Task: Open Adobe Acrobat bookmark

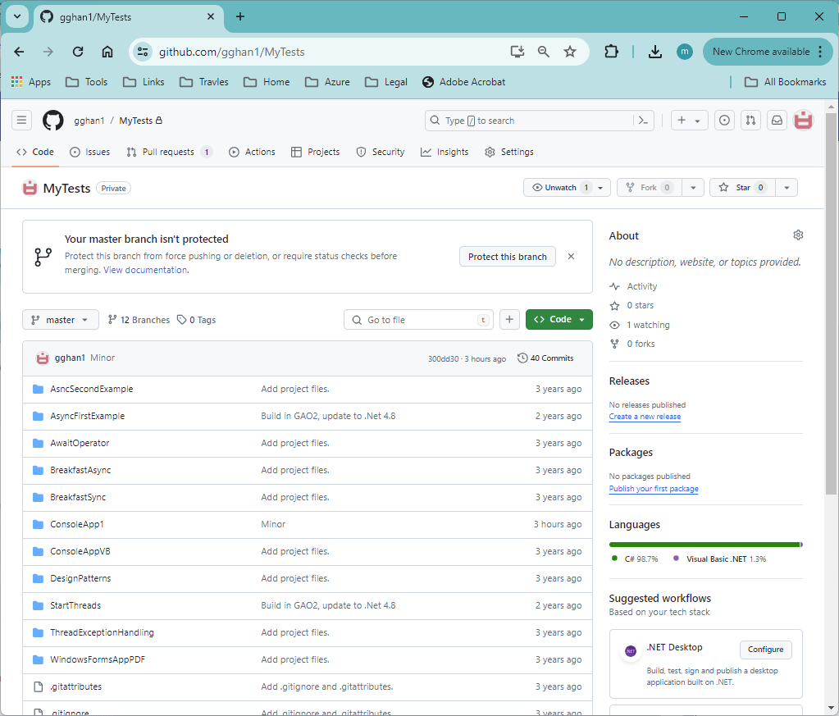Action: 463,82
